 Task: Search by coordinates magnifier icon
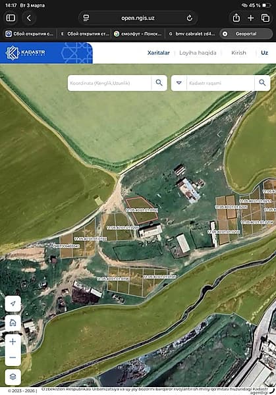pos(159,83)
